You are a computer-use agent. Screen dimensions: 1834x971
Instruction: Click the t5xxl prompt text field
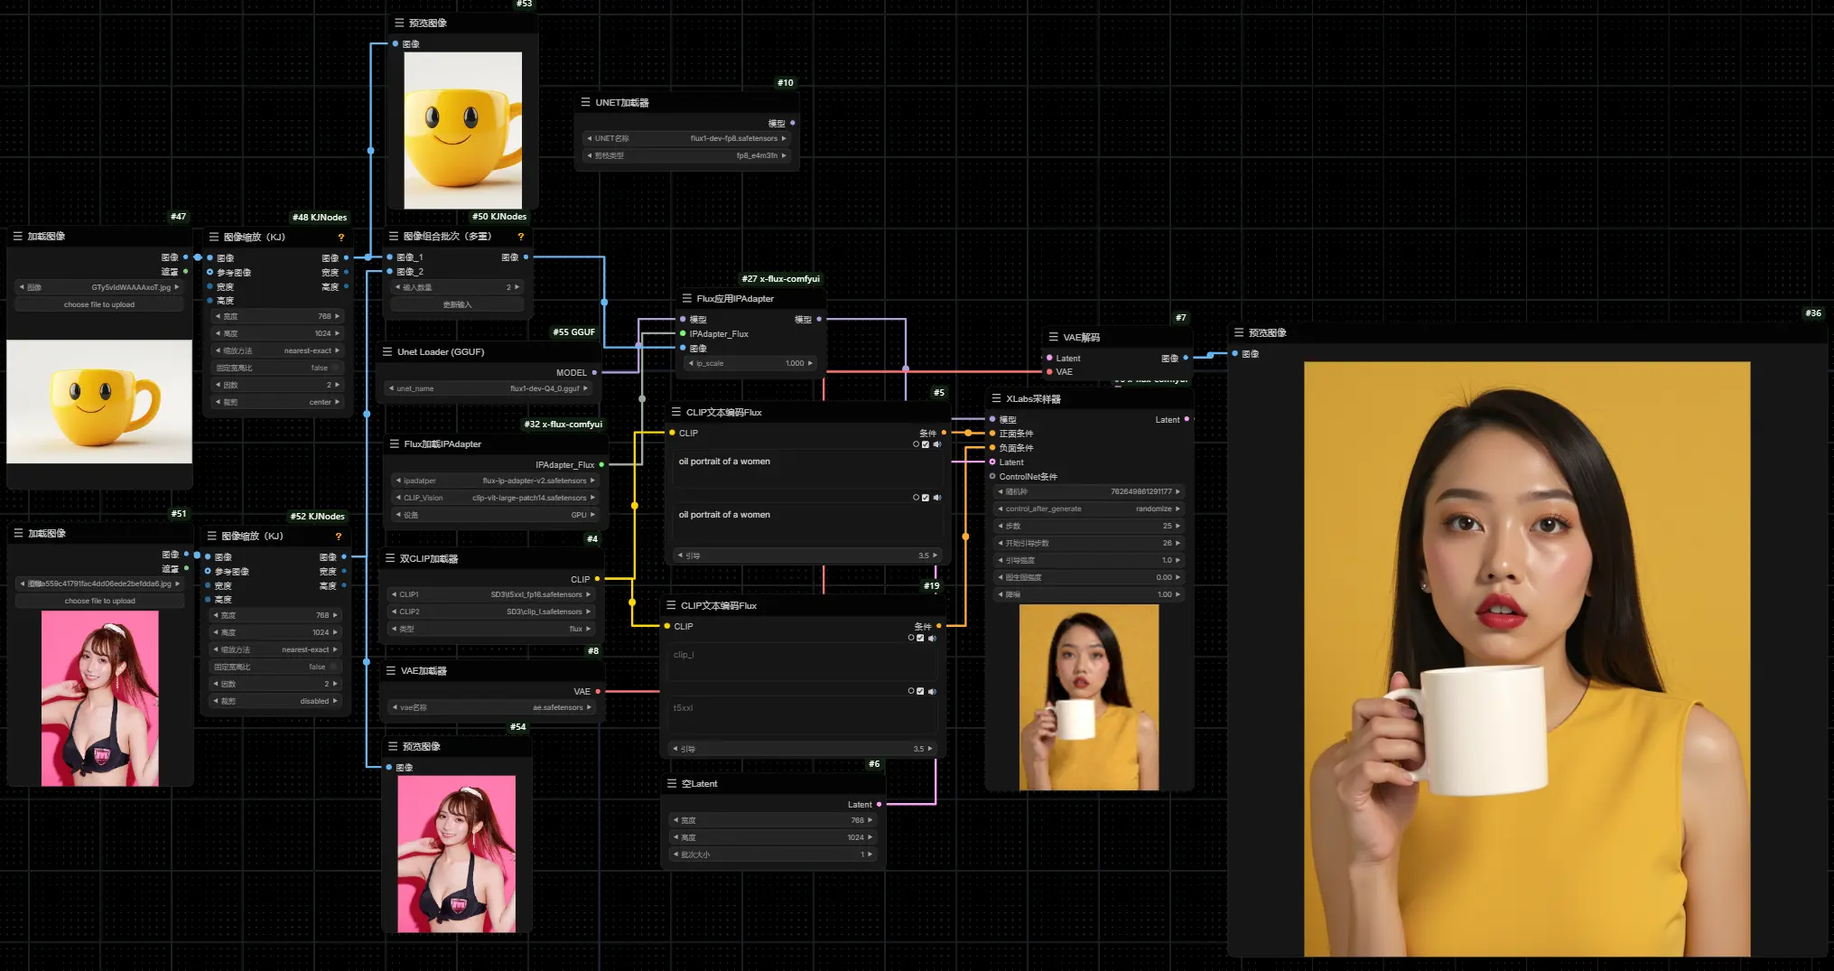802,716
